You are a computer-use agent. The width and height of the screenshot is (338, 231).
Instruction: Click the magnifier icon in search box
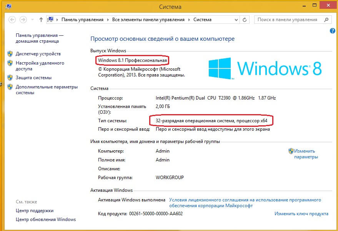click(327, 20)
